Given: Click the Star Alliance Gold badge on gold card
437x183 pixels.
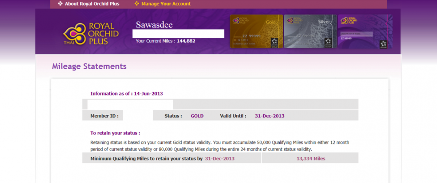Looking at the screenshot, I should click(274, 42).
